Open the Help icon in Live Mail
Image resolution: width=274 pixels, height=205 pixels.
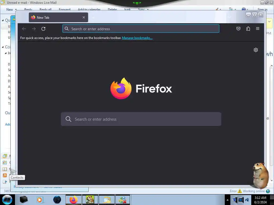pyautogui.click(x=243, y=9)
